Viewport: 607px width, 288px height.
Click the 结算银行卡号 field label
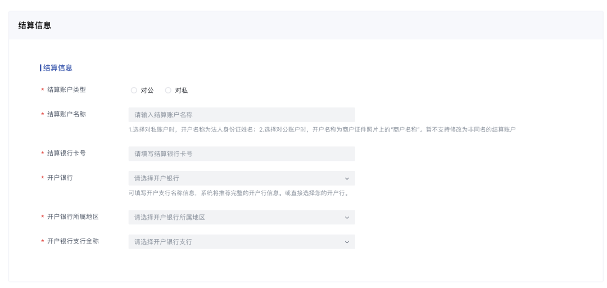tap(66, 153)
